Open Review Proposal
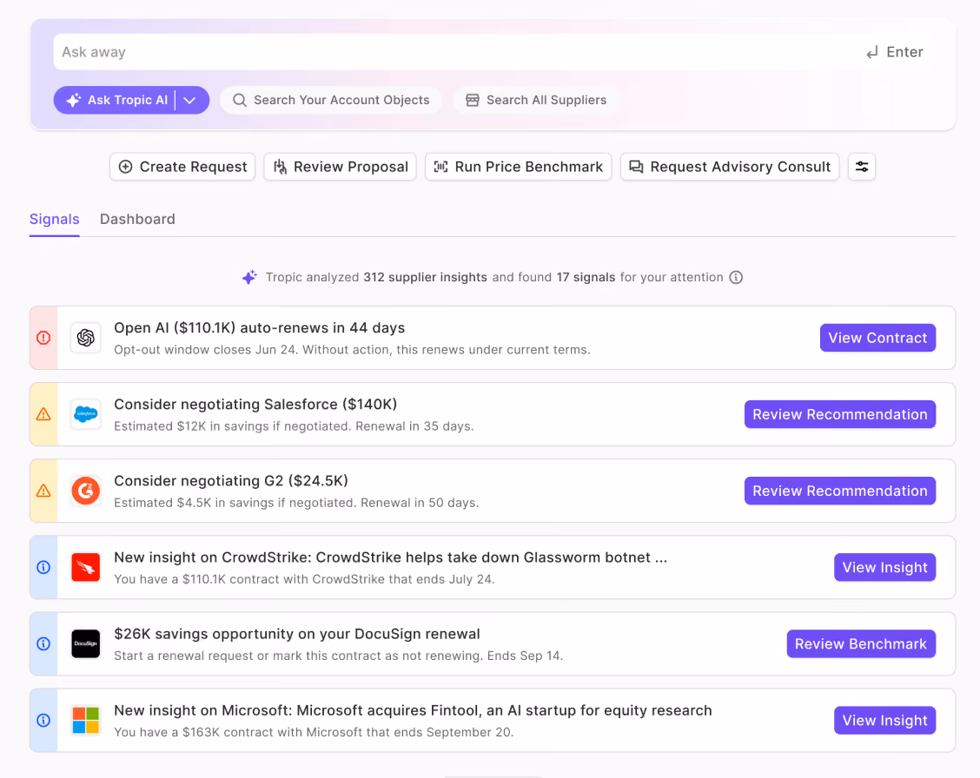Image resolution: width=980 pixels, height=778 pixels. click(x=340, y=167)
